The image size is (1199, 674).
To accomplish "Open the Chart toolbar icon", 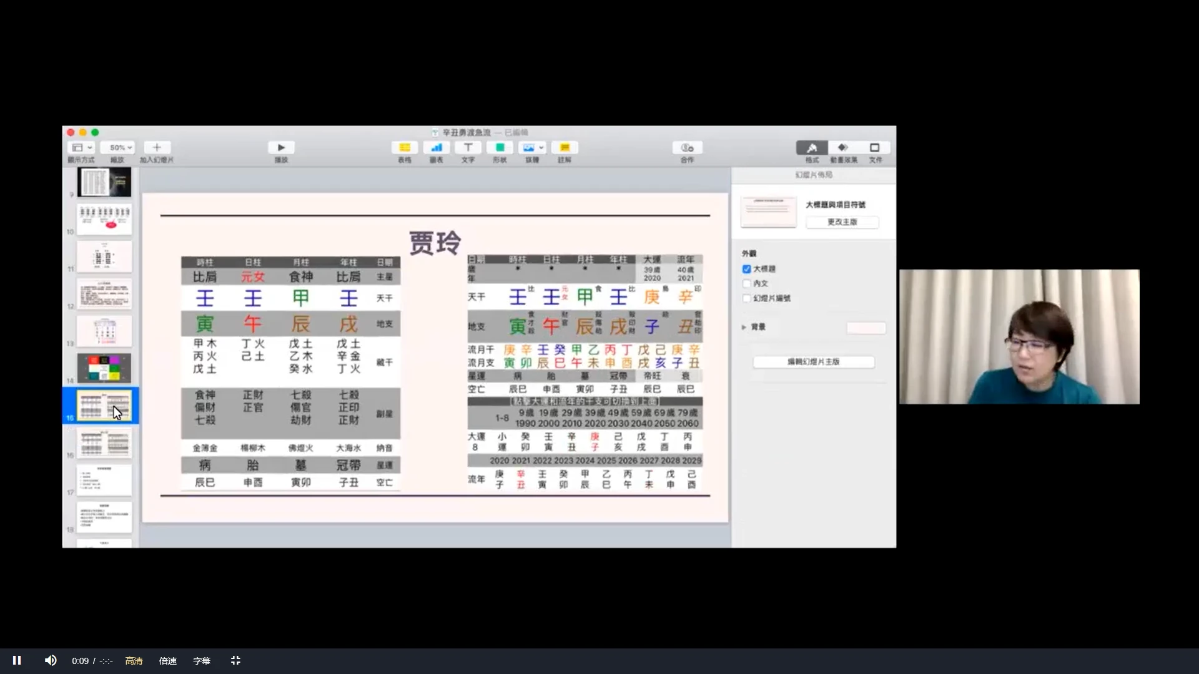I will (x=437, y=148).
